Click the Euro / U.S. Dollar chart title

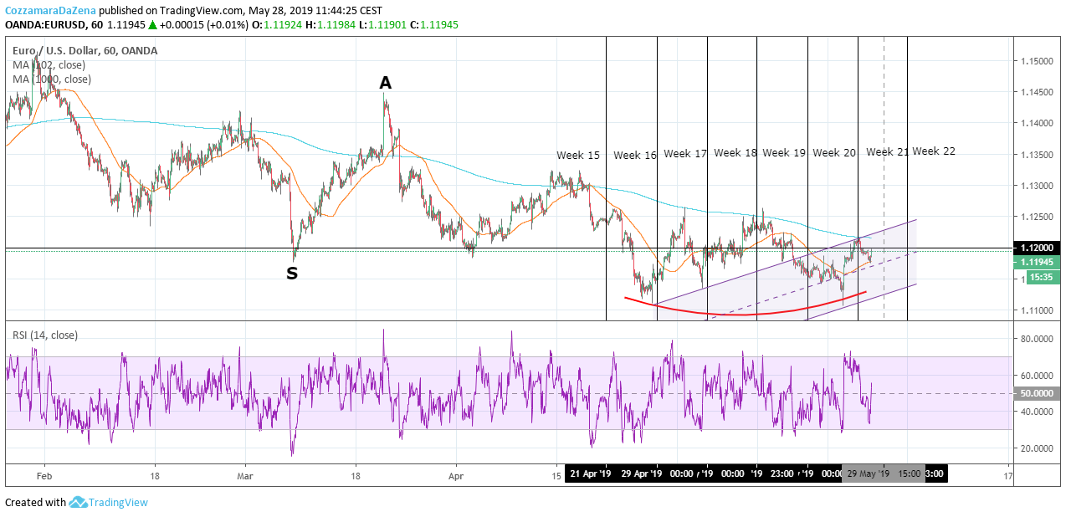coord(87,51)
